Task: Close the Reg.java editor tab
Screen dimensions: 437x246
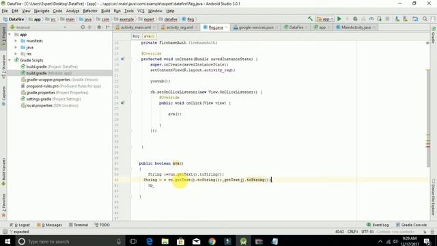Action: pyautogui.click(x=226, y=27)
